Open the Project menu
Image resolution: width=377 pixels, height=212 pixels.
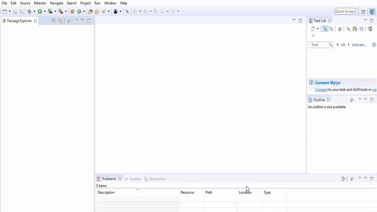[85, 3]
